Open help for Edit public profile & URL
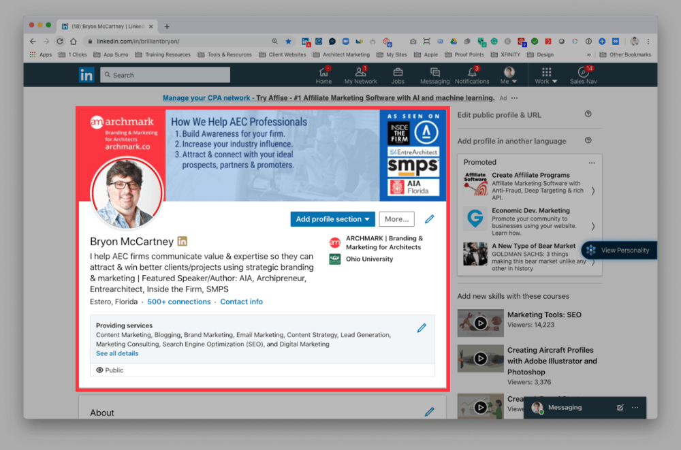The image size is (681, 450). coord(588,114)
